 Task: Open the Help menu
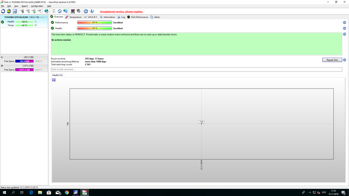click(49, 6)
